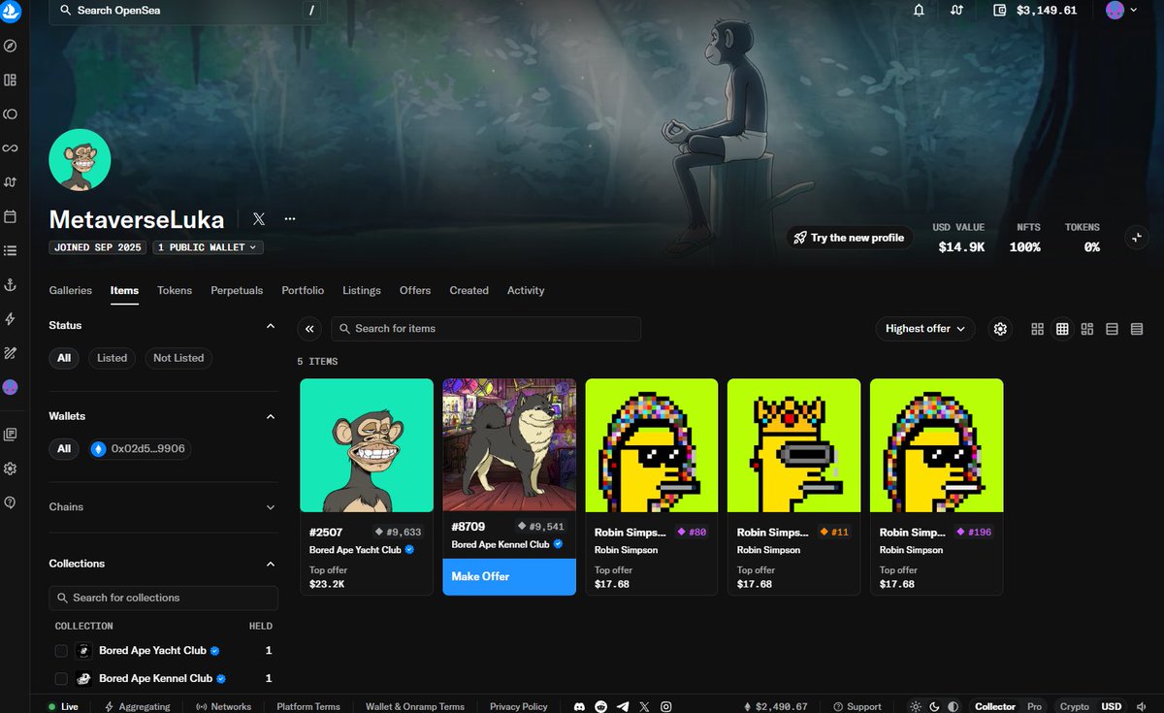Viewport: 1164px width, 713px height.
Task: Click the lightning bolt sidebar icon
Action: coord(11,318)
